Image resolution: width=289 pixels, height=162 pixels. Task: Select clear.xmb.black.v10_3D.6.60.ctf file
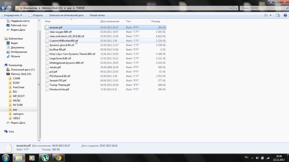(105, 36)
